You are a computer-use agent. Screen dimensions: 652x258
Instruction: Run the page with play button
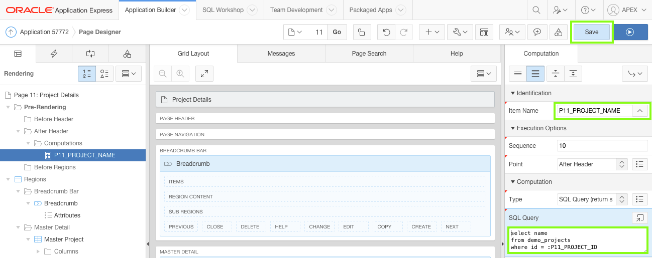[x=630, y=32]
